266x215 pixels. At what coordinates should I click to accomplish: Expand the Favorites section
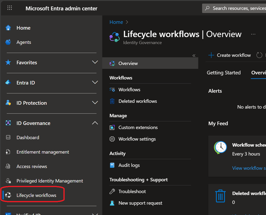tap(95, 62)
